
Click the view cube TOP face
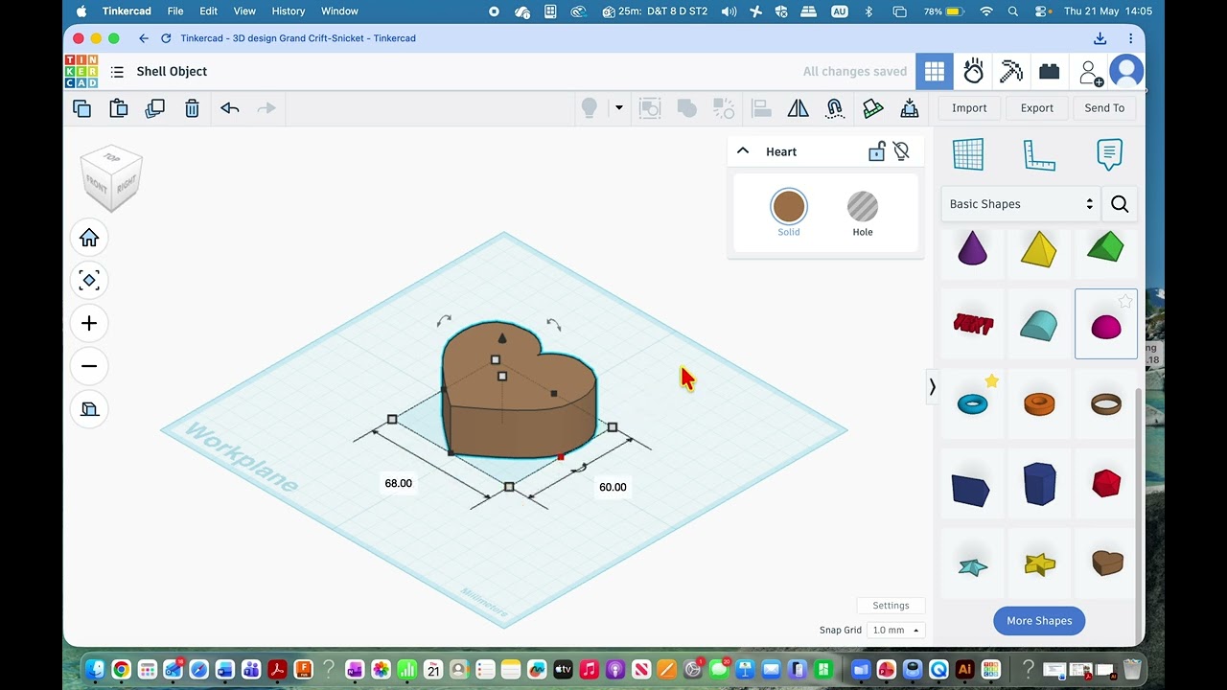(112, 158)
